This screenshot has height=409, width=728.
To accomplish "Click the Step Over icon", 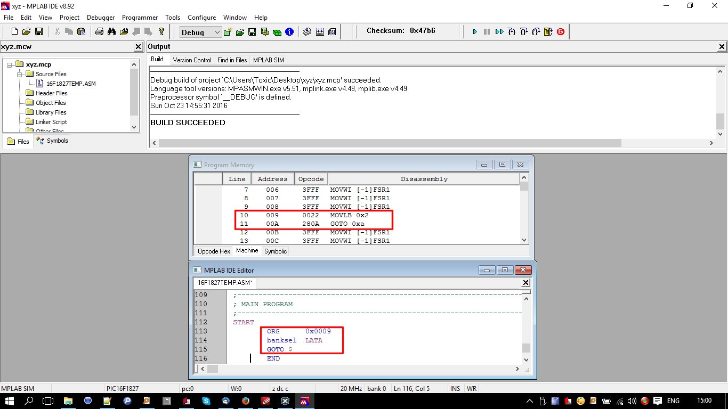I will click(x=524, y=32).
